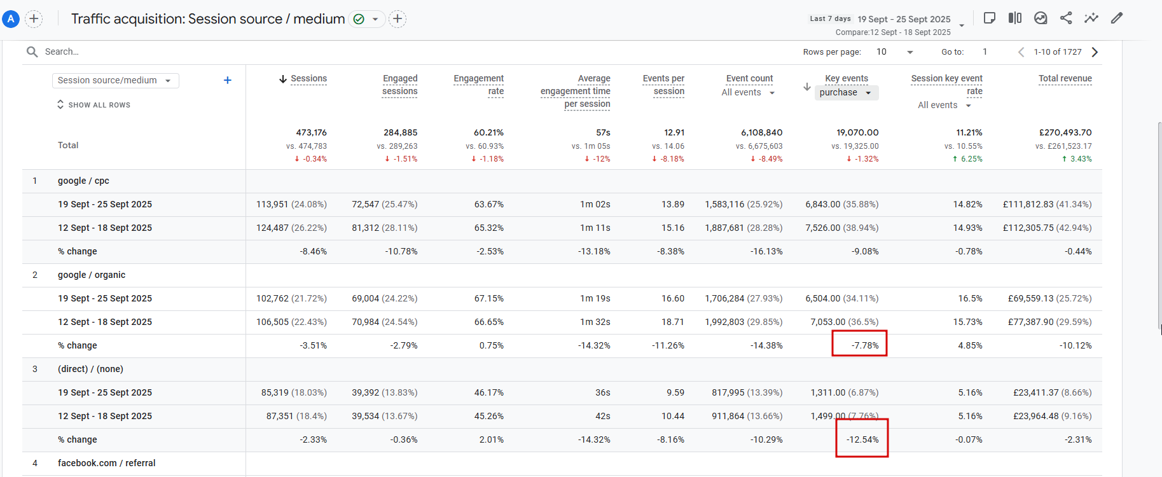The width and height of the screenshot is (1162, 477).
Task: Click the 'Last 7 days' label
Action: (830, 18)
